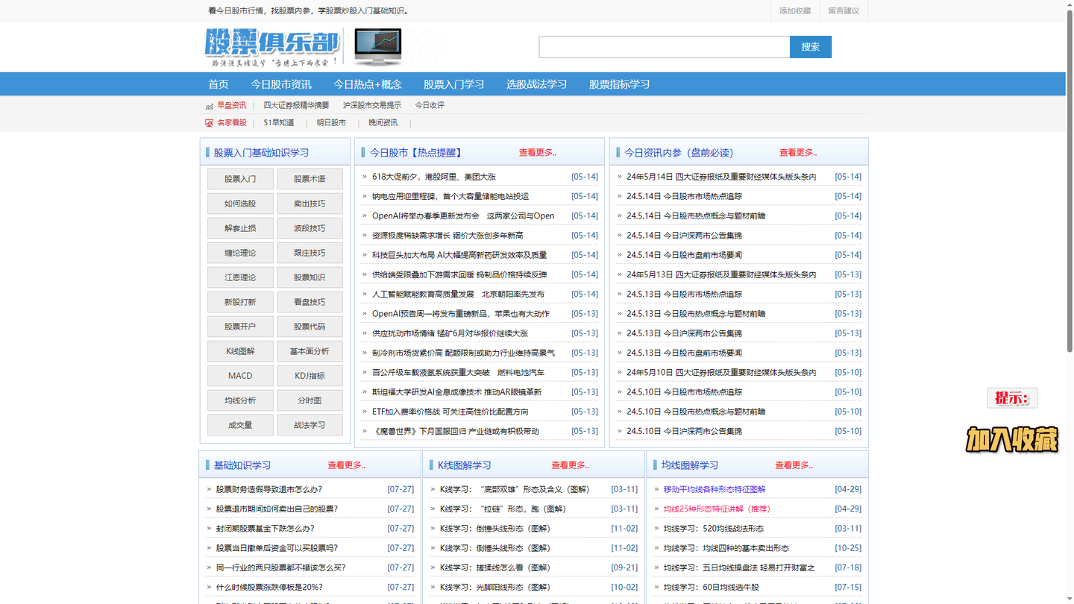
Task: Click the MACD button
Action: (240, 376)
